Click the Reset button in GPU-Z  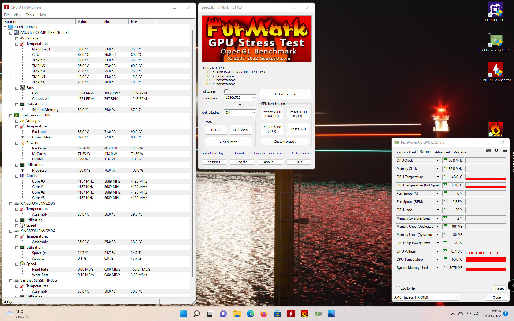pos(499,288)
